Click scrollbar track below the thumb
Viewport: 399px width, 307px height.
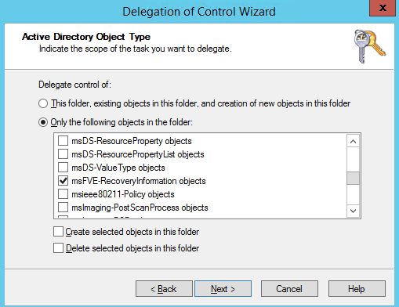point(353,194)
